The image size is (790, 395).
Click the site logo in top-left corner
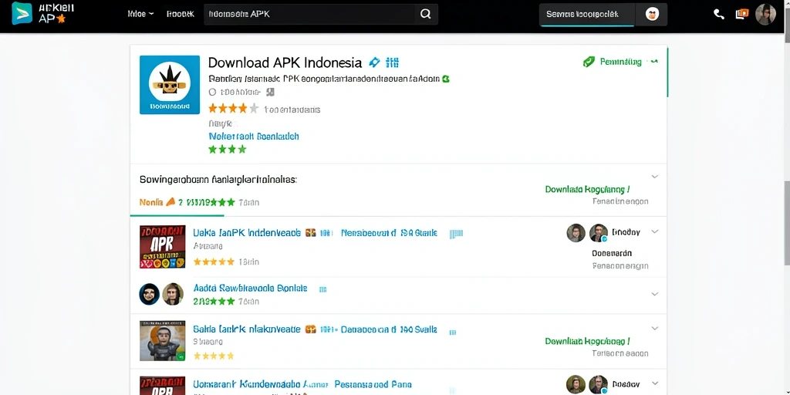43,14
